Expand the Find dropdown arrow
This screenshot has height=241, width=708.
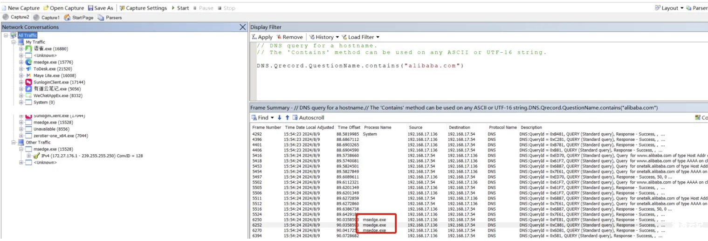(272, 118)
